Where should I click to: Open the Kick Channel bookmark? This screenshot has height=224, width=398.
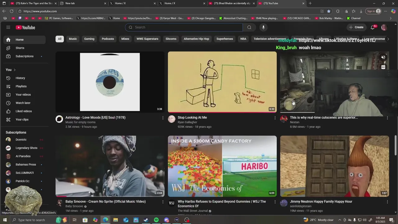coord(353,18)
